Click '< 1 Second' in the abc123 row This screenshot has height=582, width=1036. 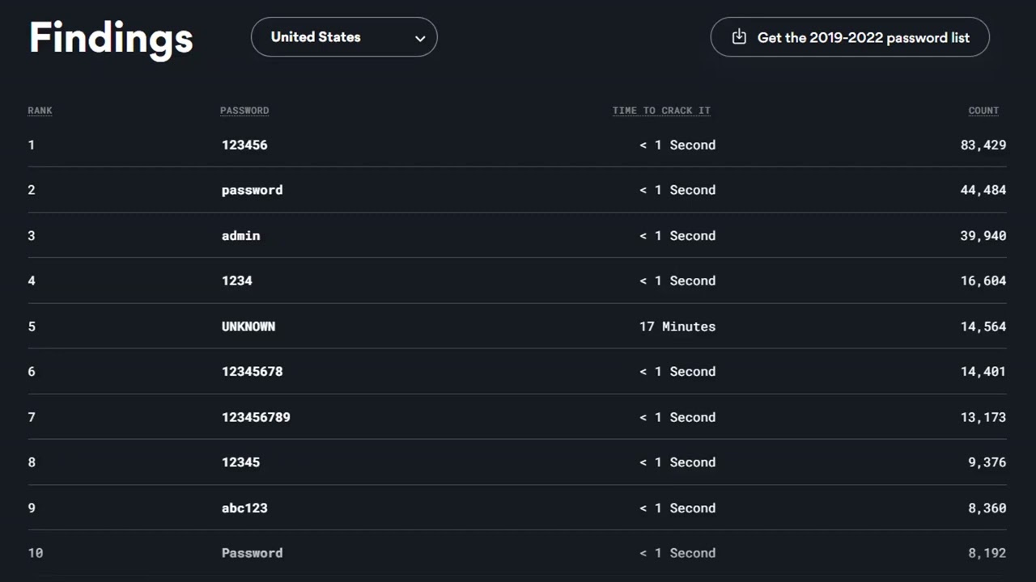coord(677,508)
